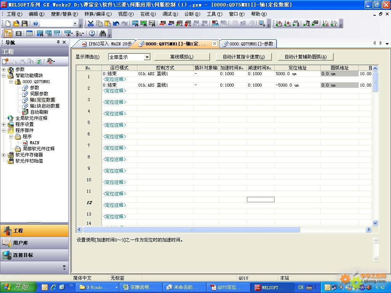Click the square pulse waveform icon
The image size is (391, 293).
click(296, 23)
